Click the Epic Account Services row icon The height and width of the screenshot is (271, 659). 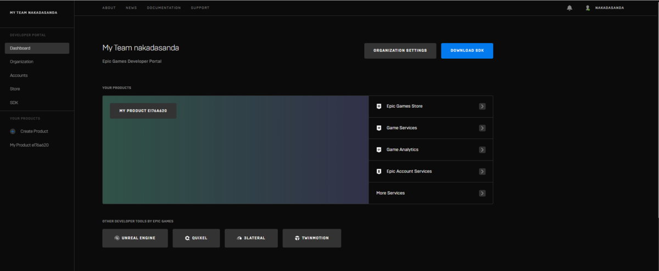click(379, 172)
